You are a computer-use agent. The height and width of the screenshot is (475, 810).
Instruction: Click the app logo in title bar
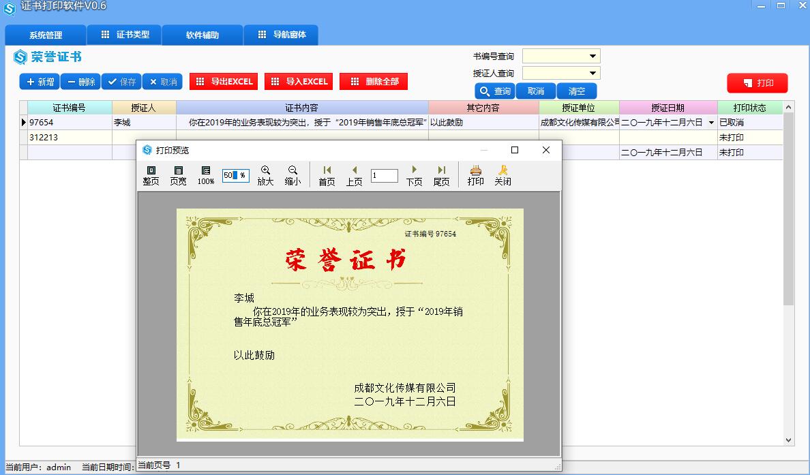click(x=10, y=9)
